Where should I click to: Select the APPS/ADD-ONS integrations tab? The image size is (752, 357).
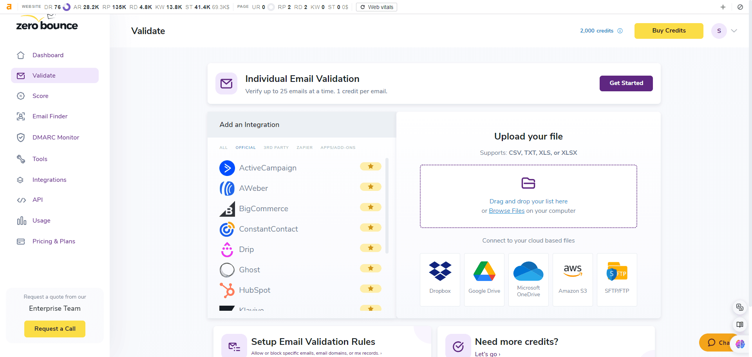pos(338,148)
